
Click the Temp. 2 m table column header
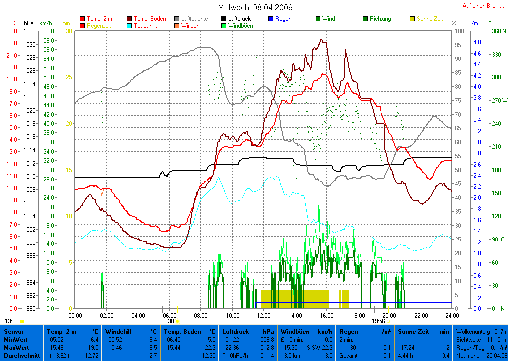click(x=72, y=331)
